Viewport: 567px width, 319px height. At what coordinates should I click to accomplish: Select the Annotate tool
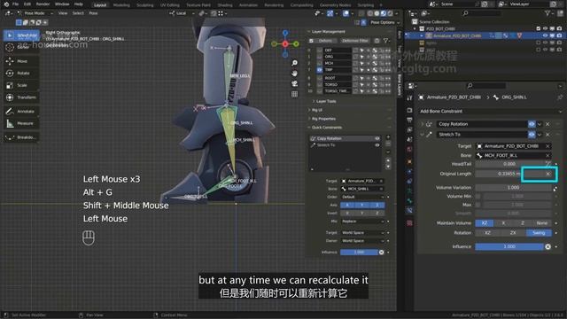21,112
